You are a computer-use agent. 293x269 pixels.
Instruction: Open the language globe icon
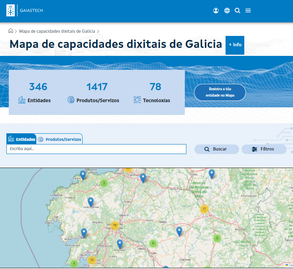227,10
